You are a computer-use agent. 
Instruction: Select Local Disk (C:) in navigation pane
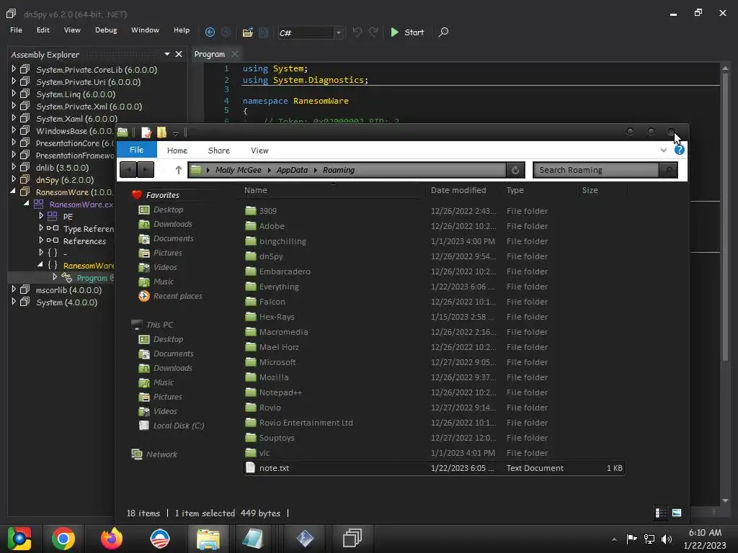[179, 426]
